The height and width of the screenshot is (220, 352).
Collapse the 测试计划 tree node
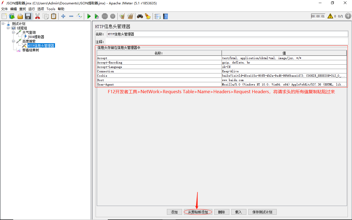[3, 24]
